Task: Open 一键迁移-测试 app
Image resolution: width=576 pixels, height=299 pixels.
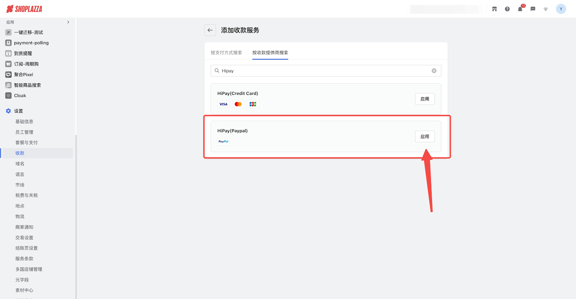Action: [x=28, y=32]
